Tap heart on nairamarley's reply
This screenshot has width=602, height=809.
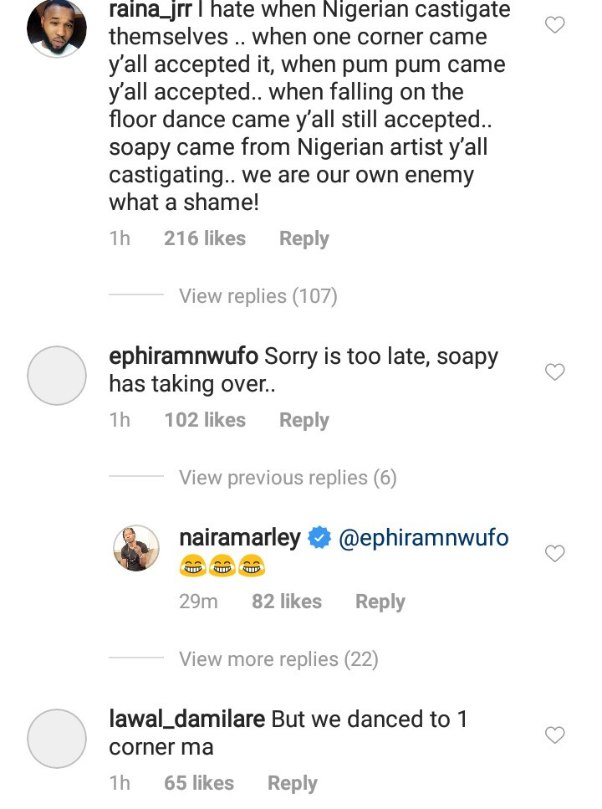(554, 553)
